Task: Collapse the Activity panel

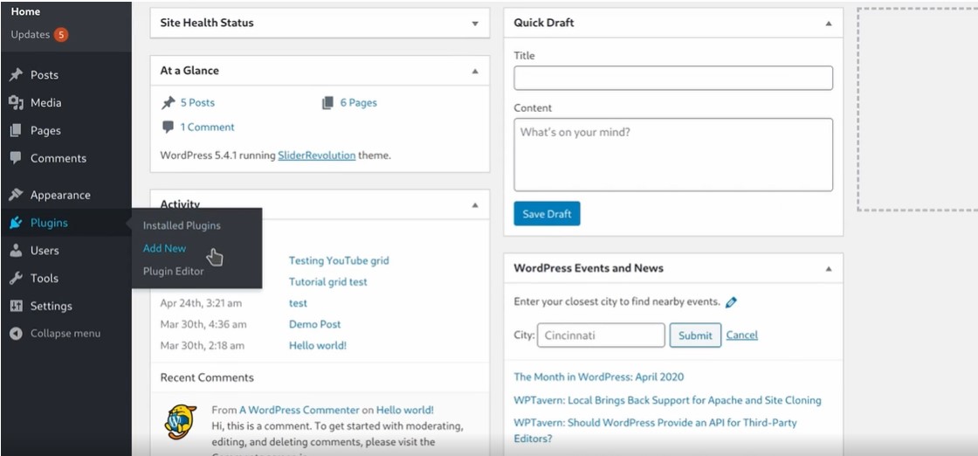Action: (x=475, y=204)
